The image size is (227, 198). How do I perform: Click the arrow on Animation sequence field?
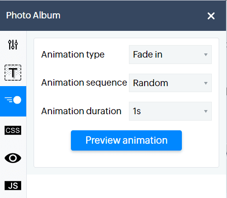206,83
